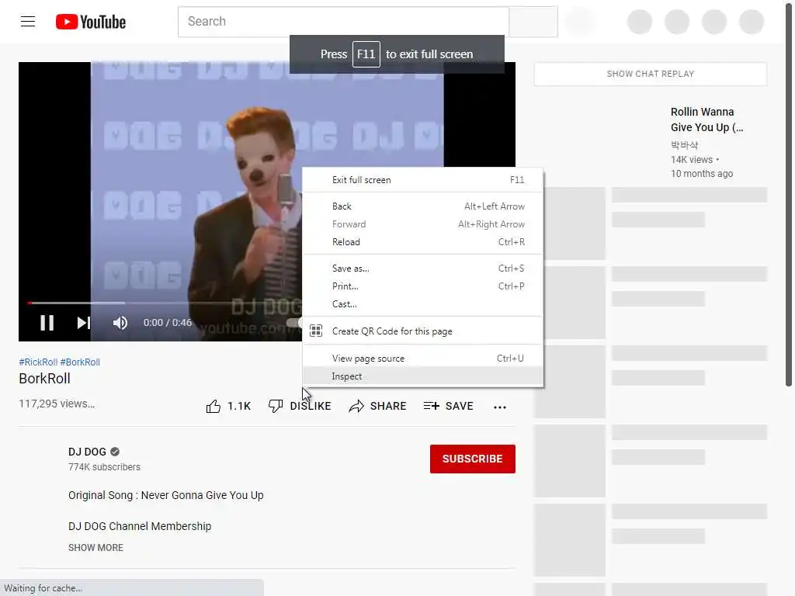Choose Exit full screen from menu
The image size is (795, 596).
coord(422,180)
